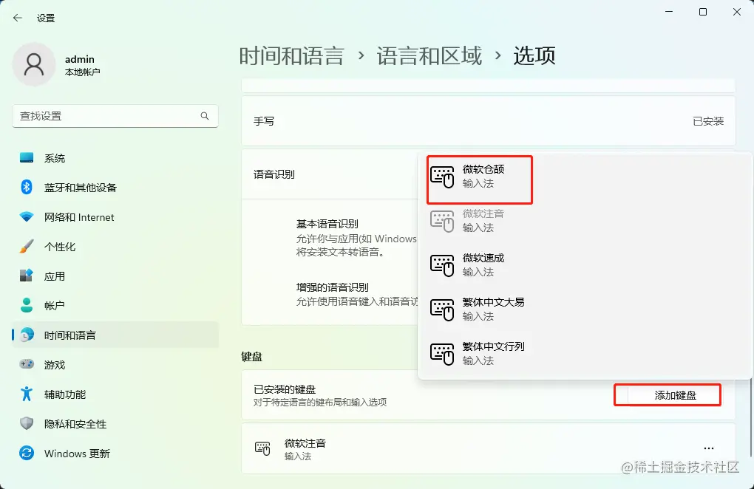The width and height of the screenshot is (754, 489).
Task: Click the accessibility figure icon for 辅助功能
Action: [27, 394]
